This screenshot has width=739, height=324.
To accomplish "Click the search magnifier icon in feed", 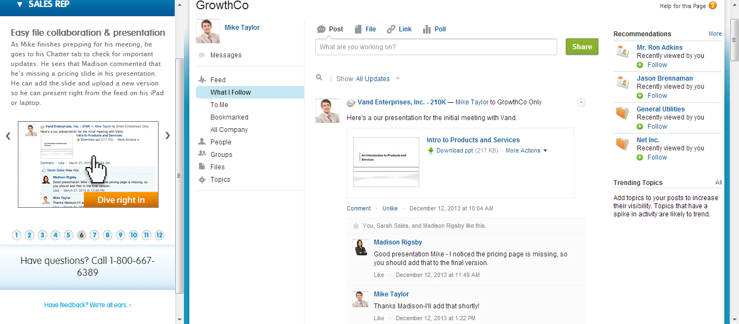I will (319, 78).
